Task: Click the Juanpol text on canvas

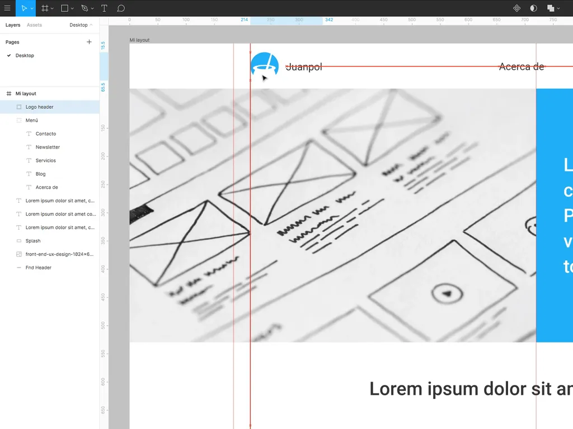Action: coord(304,67)
